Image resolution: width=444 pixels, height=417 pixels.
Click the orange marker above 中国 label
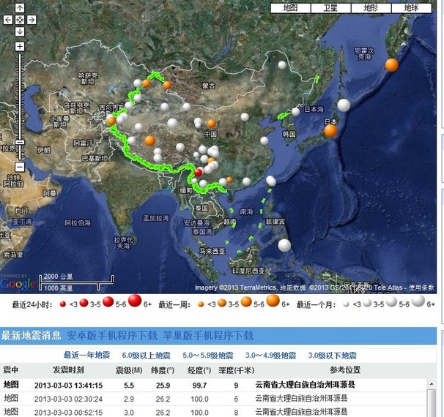[x=212, y=124]
